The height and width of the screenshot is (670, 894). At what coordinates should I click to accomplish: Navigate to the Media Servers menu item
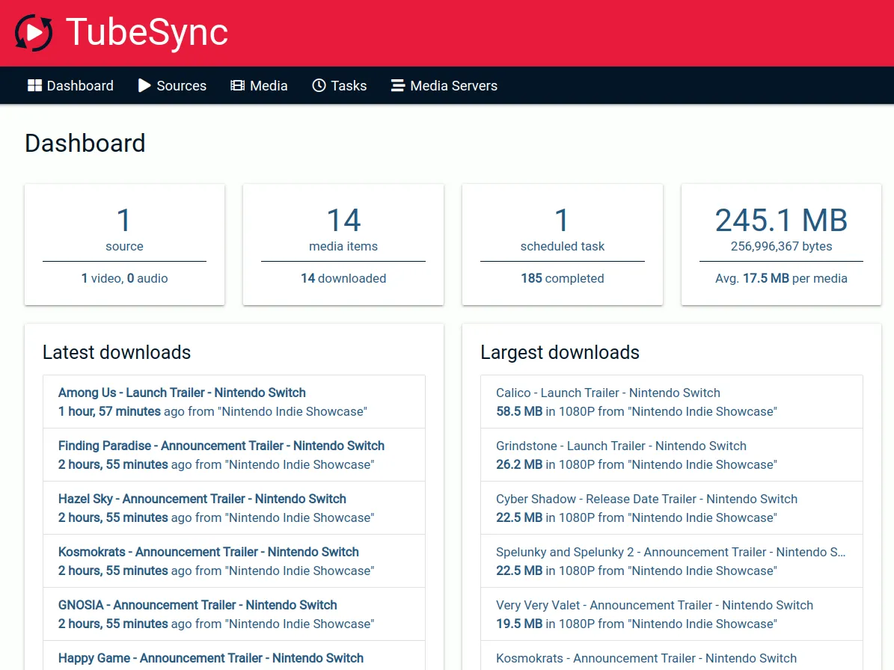(453, 85)
